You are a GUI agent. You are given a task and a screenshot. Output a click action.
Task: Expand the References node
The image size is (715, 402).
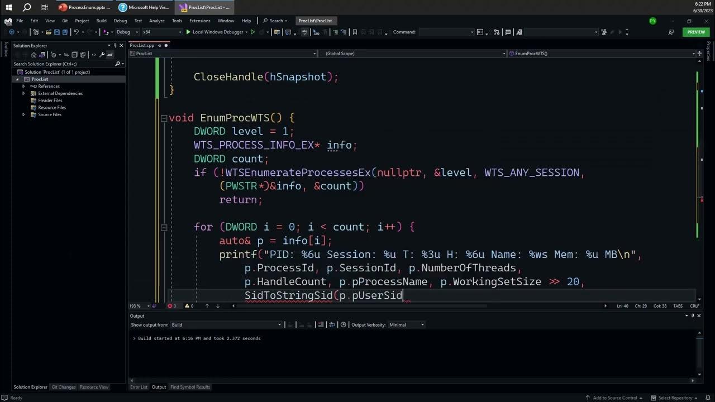(x=24, y=86)
